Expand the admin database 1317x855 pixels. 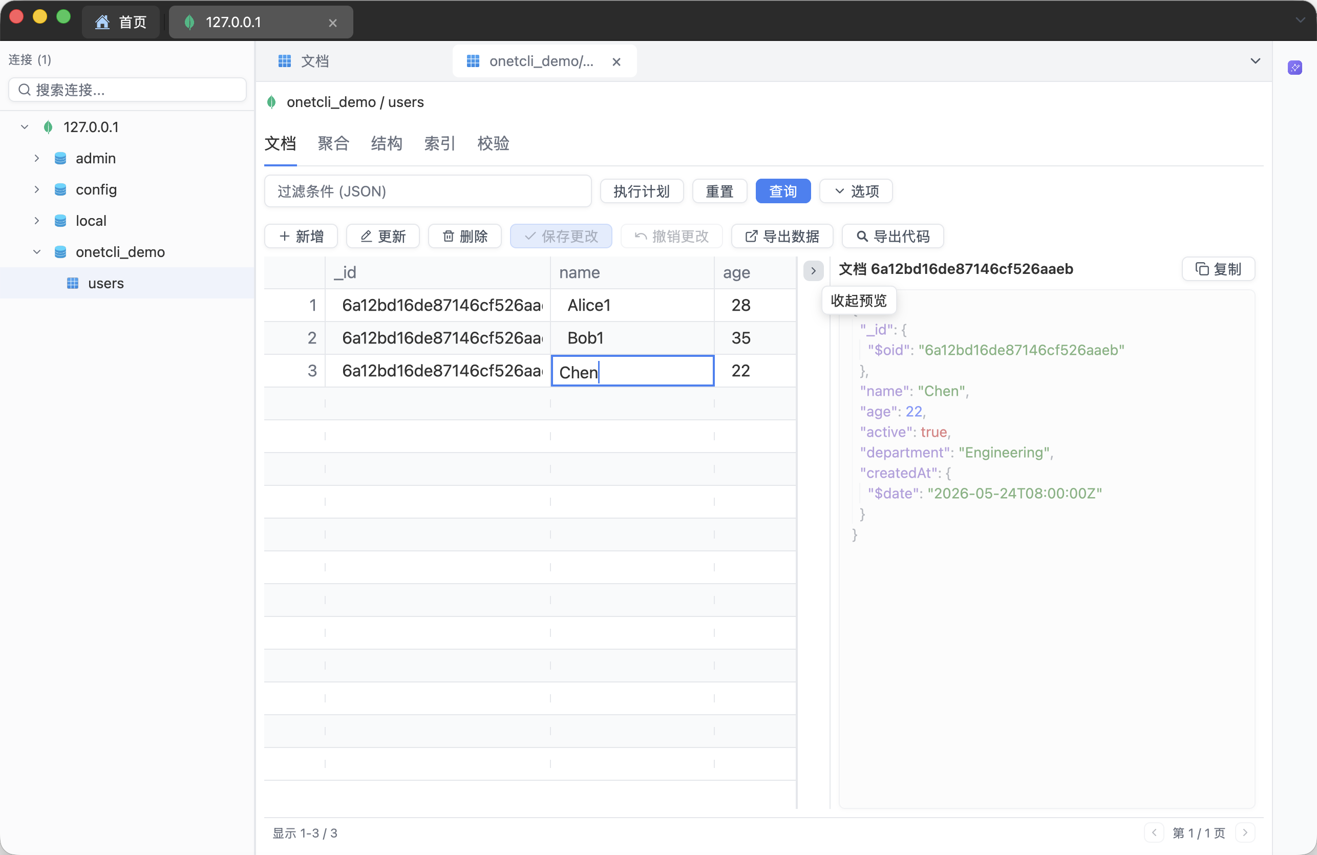[x=36, y=158]
